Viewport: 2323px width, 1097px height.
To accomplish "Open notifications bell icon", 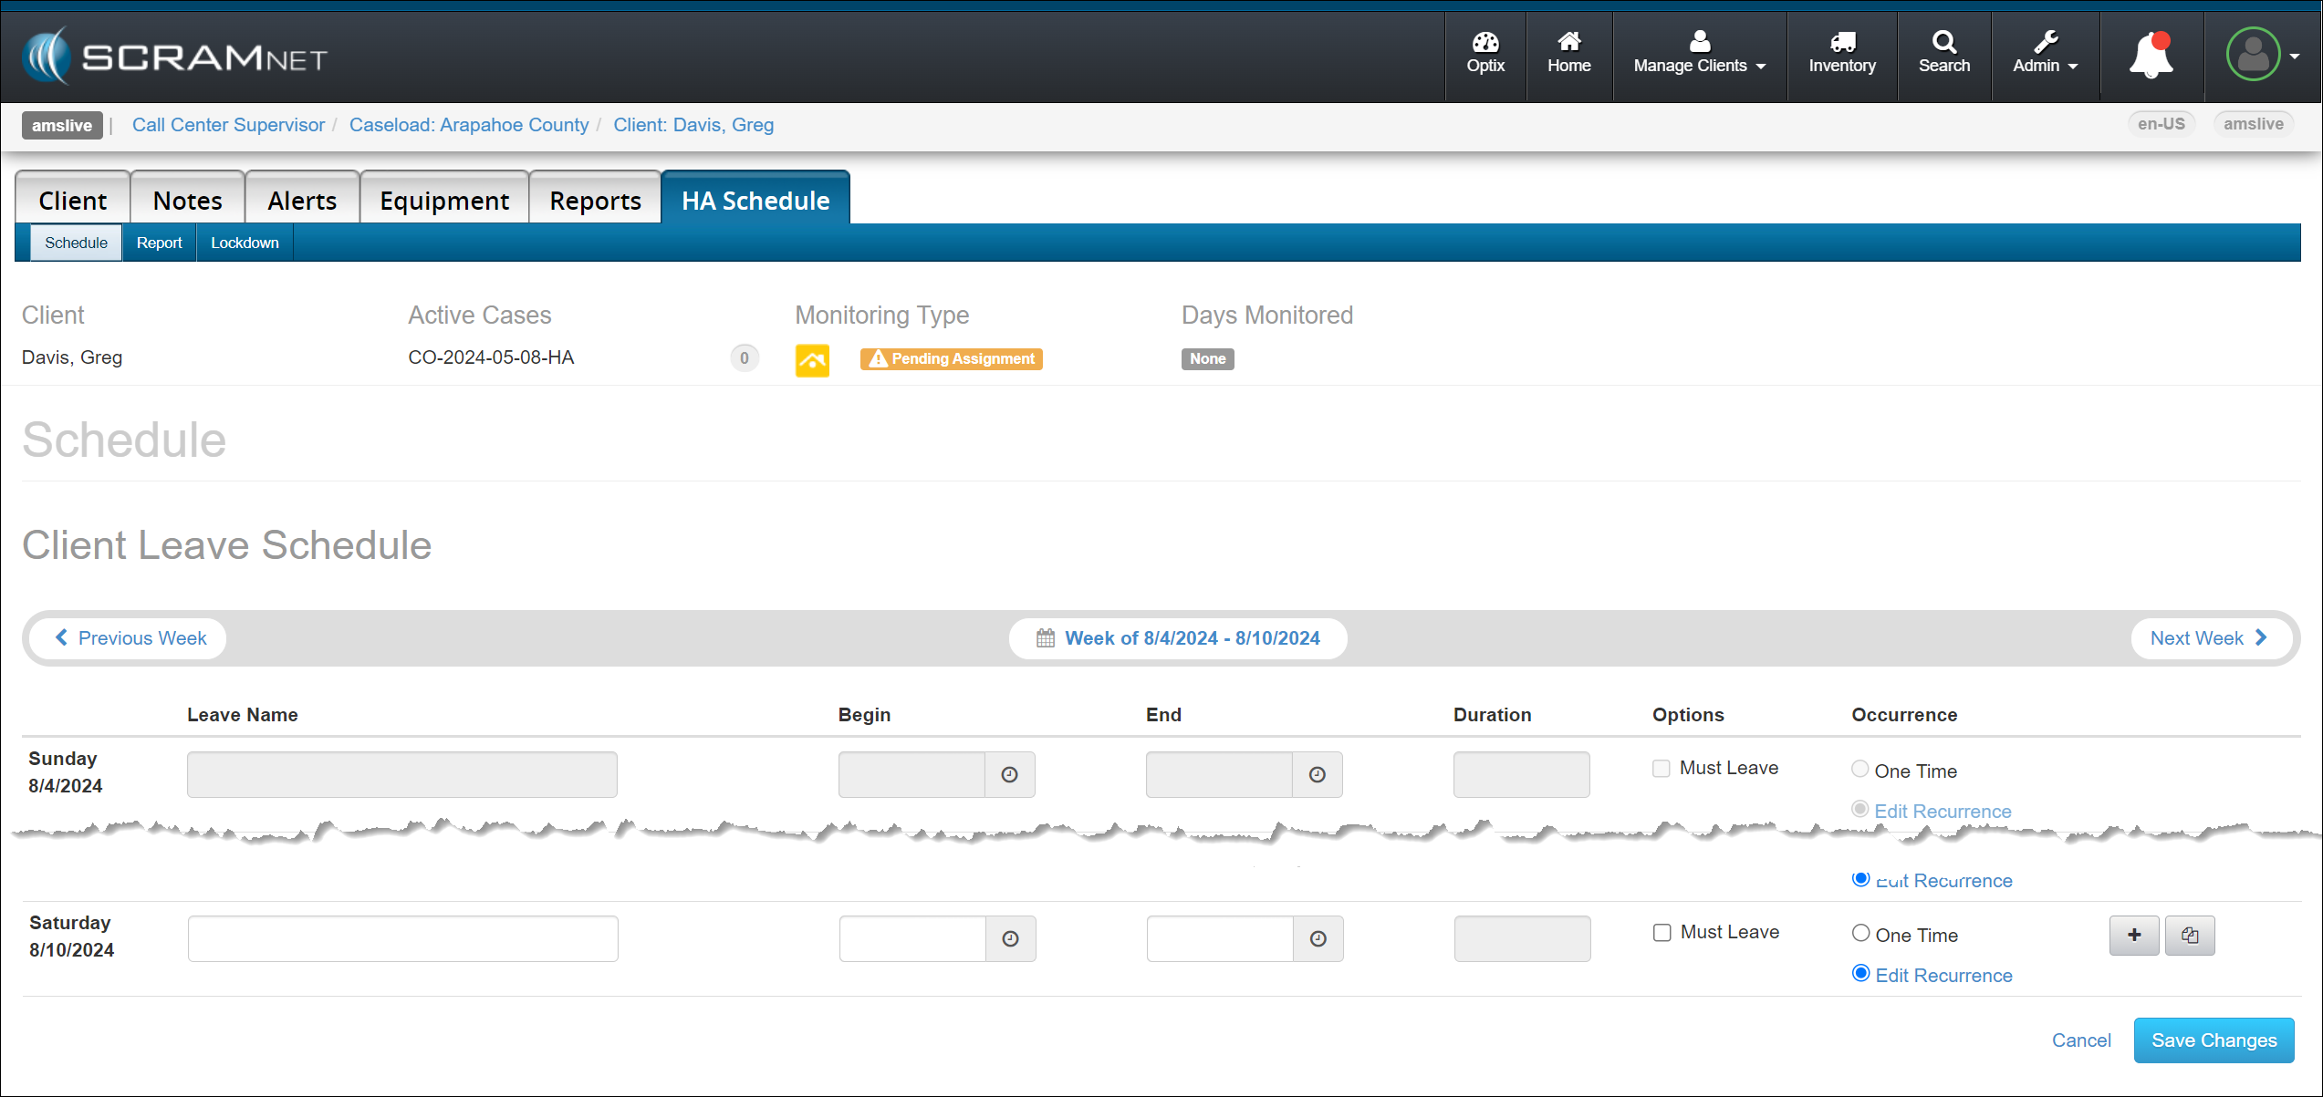I will pos(2151,55).
